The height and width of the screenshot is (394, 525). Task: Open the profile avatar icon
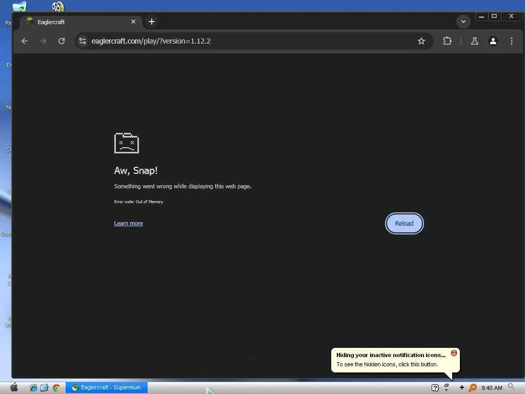[493, 41]
